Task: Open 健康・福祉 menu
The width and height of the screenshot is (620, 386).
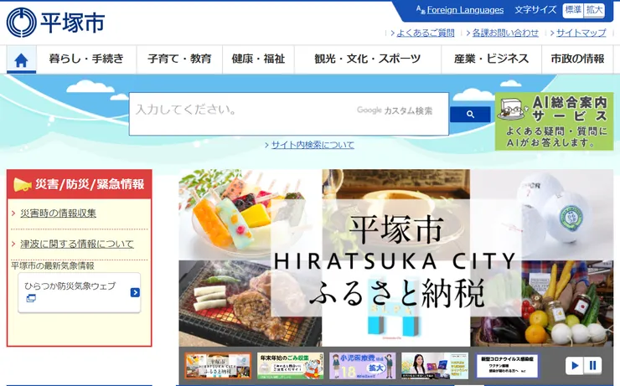Action: coord(259,59)
